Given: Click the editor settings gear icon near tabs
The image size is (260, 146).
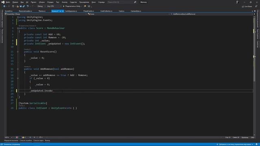Looking at the screenshot, I should coord(255,11).
